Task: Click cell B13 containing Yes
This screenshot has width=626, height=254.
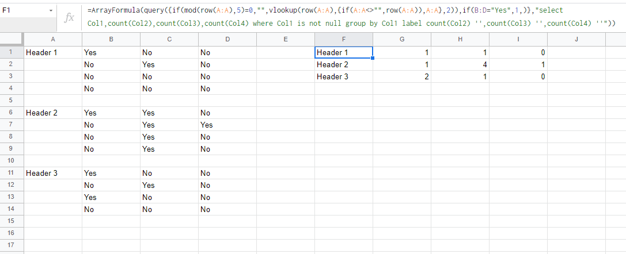Action: [111, 197]
